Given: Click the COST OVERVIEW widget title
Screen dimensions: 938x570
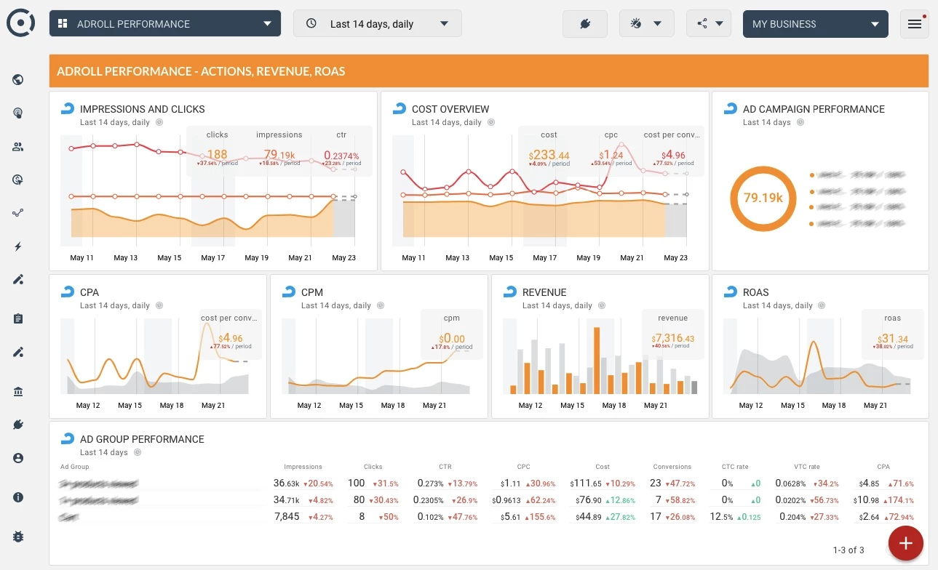Looking at the screenshot, I should click(x=450, y=109).
